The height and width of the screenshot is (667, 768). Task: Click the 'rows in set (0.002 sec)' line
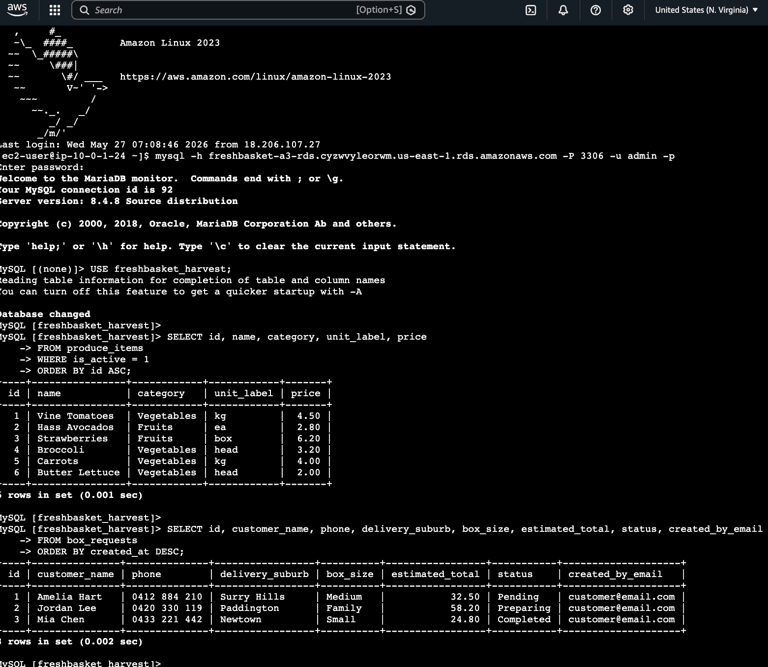tap(71, 641)
